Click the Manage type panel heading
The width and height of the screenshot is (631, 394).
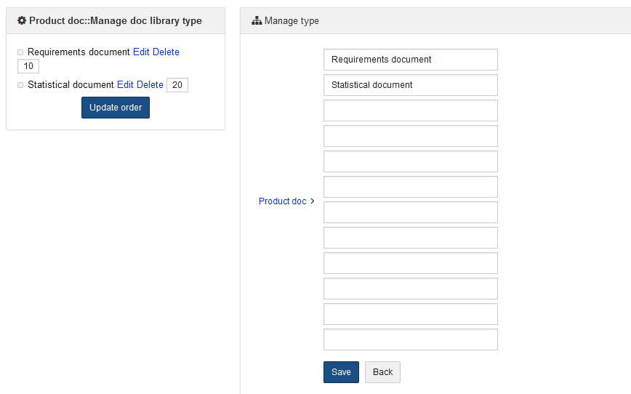pyautogui.click(x=292, y=21)
